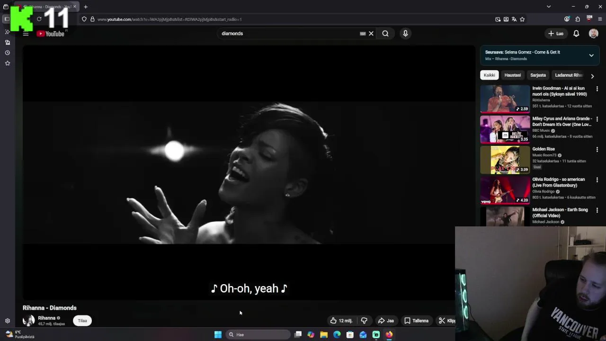606x341 pixels.
Task: Open a new browser tab
Action: (86, 7)
